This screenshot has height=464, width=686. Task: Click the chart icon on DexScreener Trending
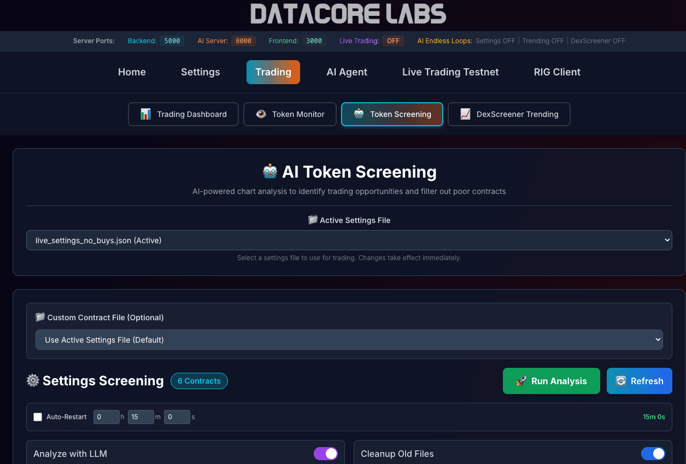pos(465,114)
